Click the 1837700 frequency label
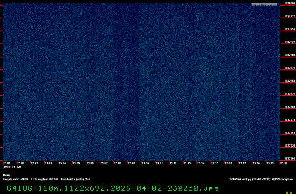The image size is (296, 194). [290, 159]
